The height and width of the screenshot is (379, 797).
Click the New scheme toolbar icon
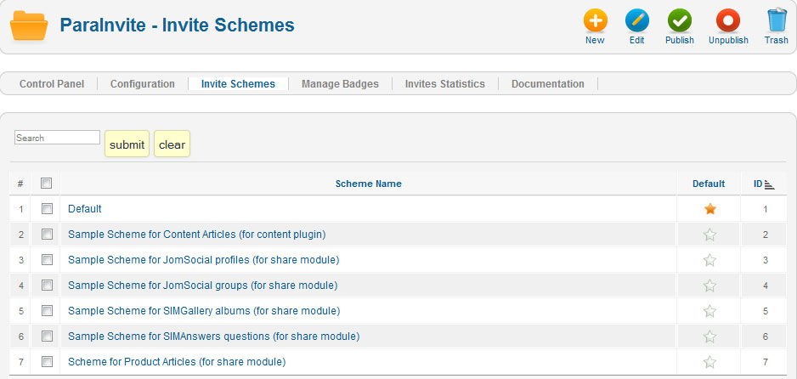click(x=595, y=21)
